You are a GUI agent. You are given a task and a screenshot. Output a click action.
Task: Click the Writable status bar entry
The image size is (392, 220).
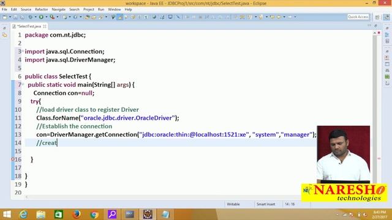pyautogui.click(x=233, y=204)
